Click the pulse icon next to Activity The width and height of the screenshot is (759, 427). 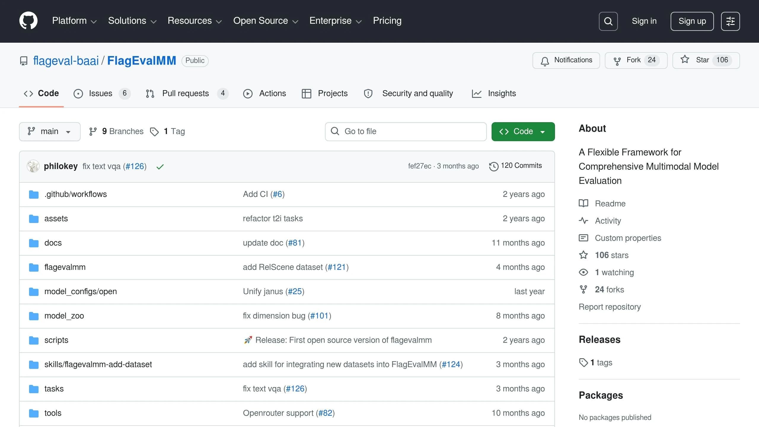[x=583, y=221]
